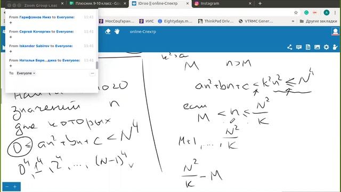
Task: Open the Chrome three-dot menu
Action: [335, 13]
